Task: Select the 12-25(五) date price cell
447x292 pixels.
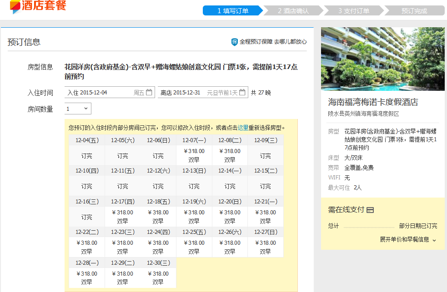Action: tap(194, 247)
